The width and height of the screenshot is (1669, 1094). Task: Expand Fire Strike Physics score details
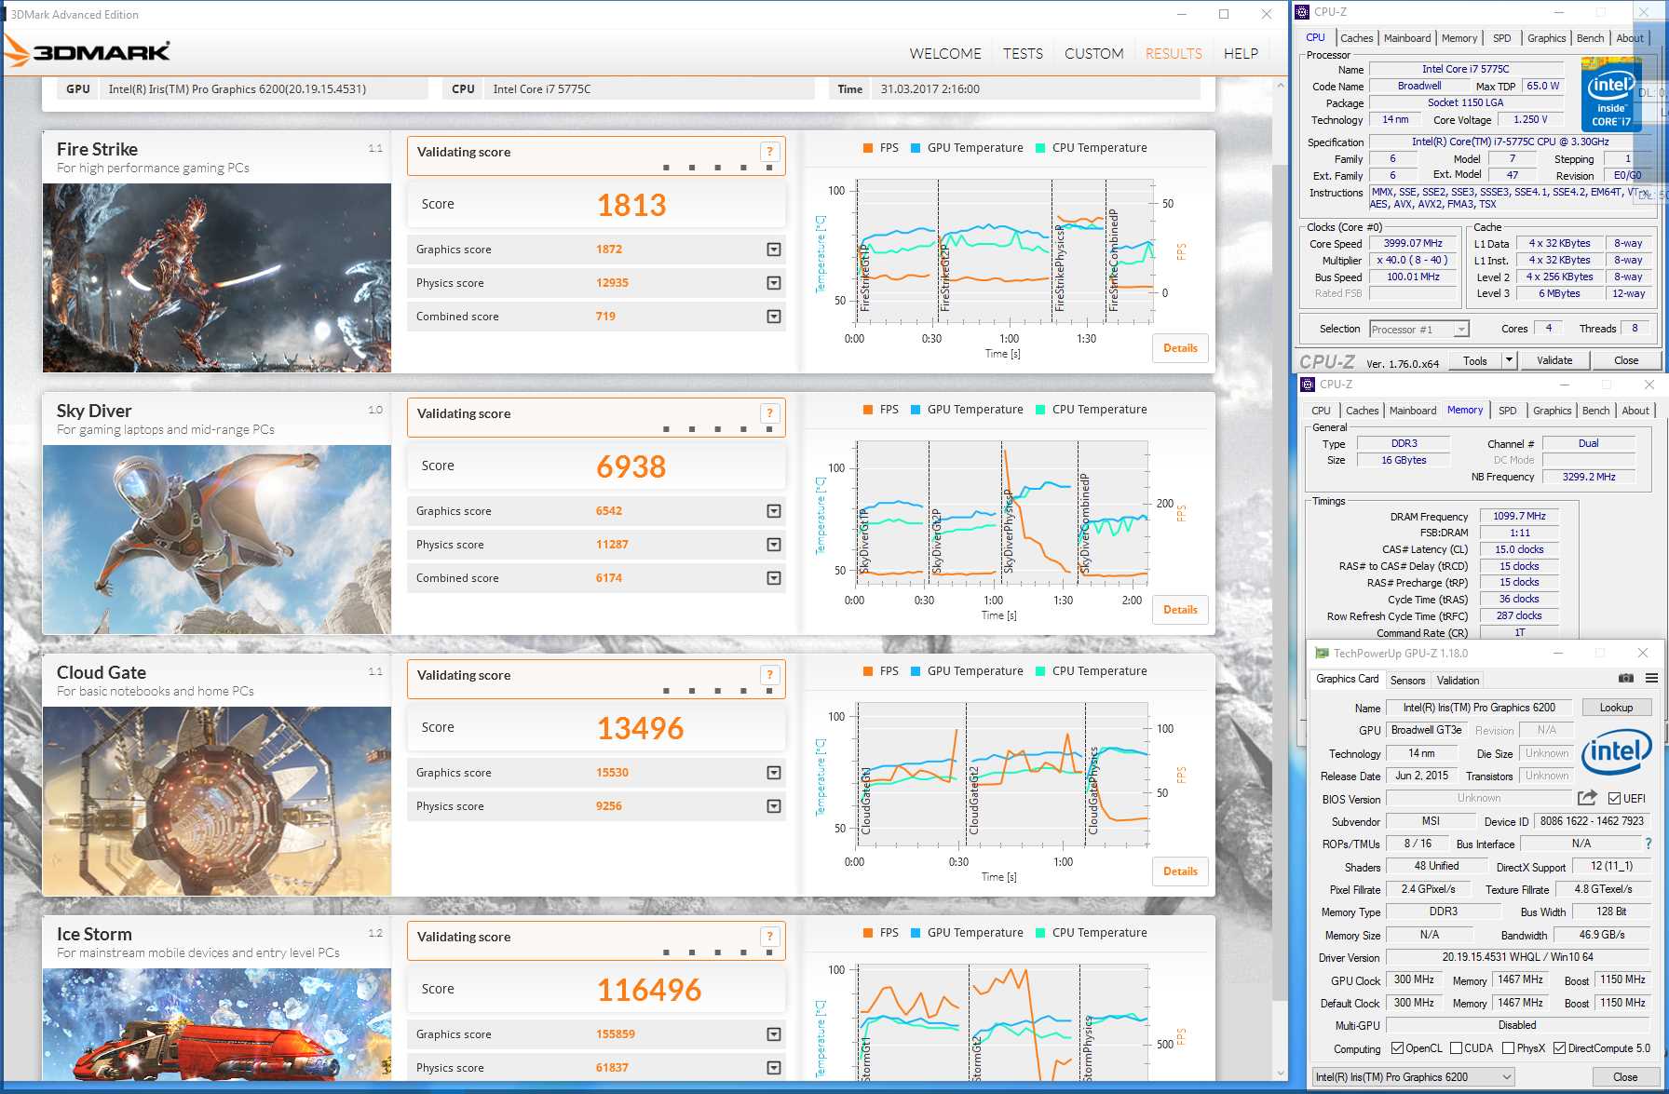[774, 283]
